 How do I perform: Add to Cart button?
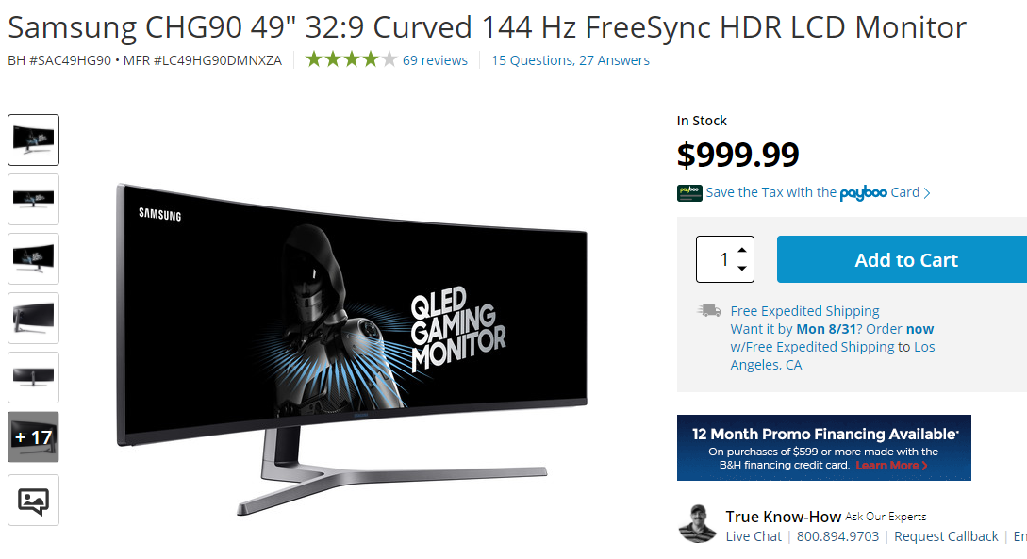coord(902,259)
